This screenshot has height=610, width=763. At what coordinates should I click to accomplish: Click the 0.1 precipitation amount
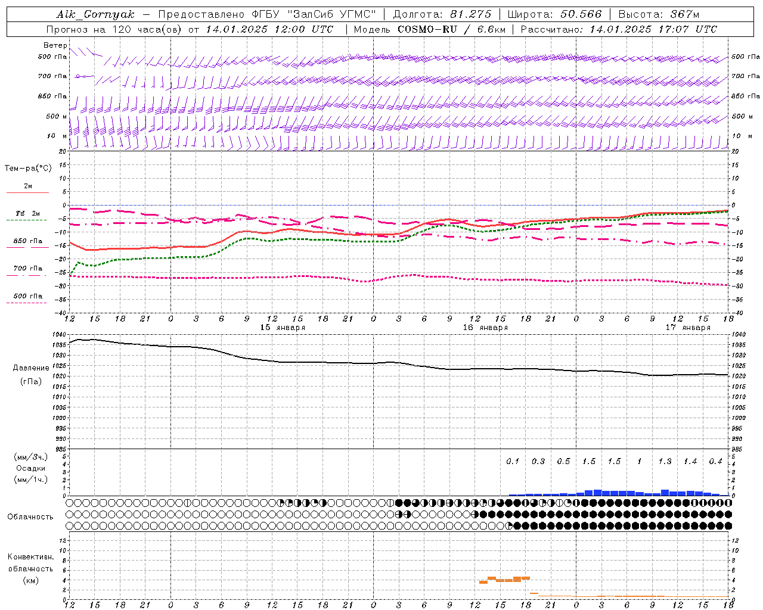[513, 462]
